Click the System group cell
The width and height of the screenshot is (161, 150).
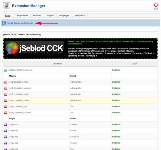point(74,143)
